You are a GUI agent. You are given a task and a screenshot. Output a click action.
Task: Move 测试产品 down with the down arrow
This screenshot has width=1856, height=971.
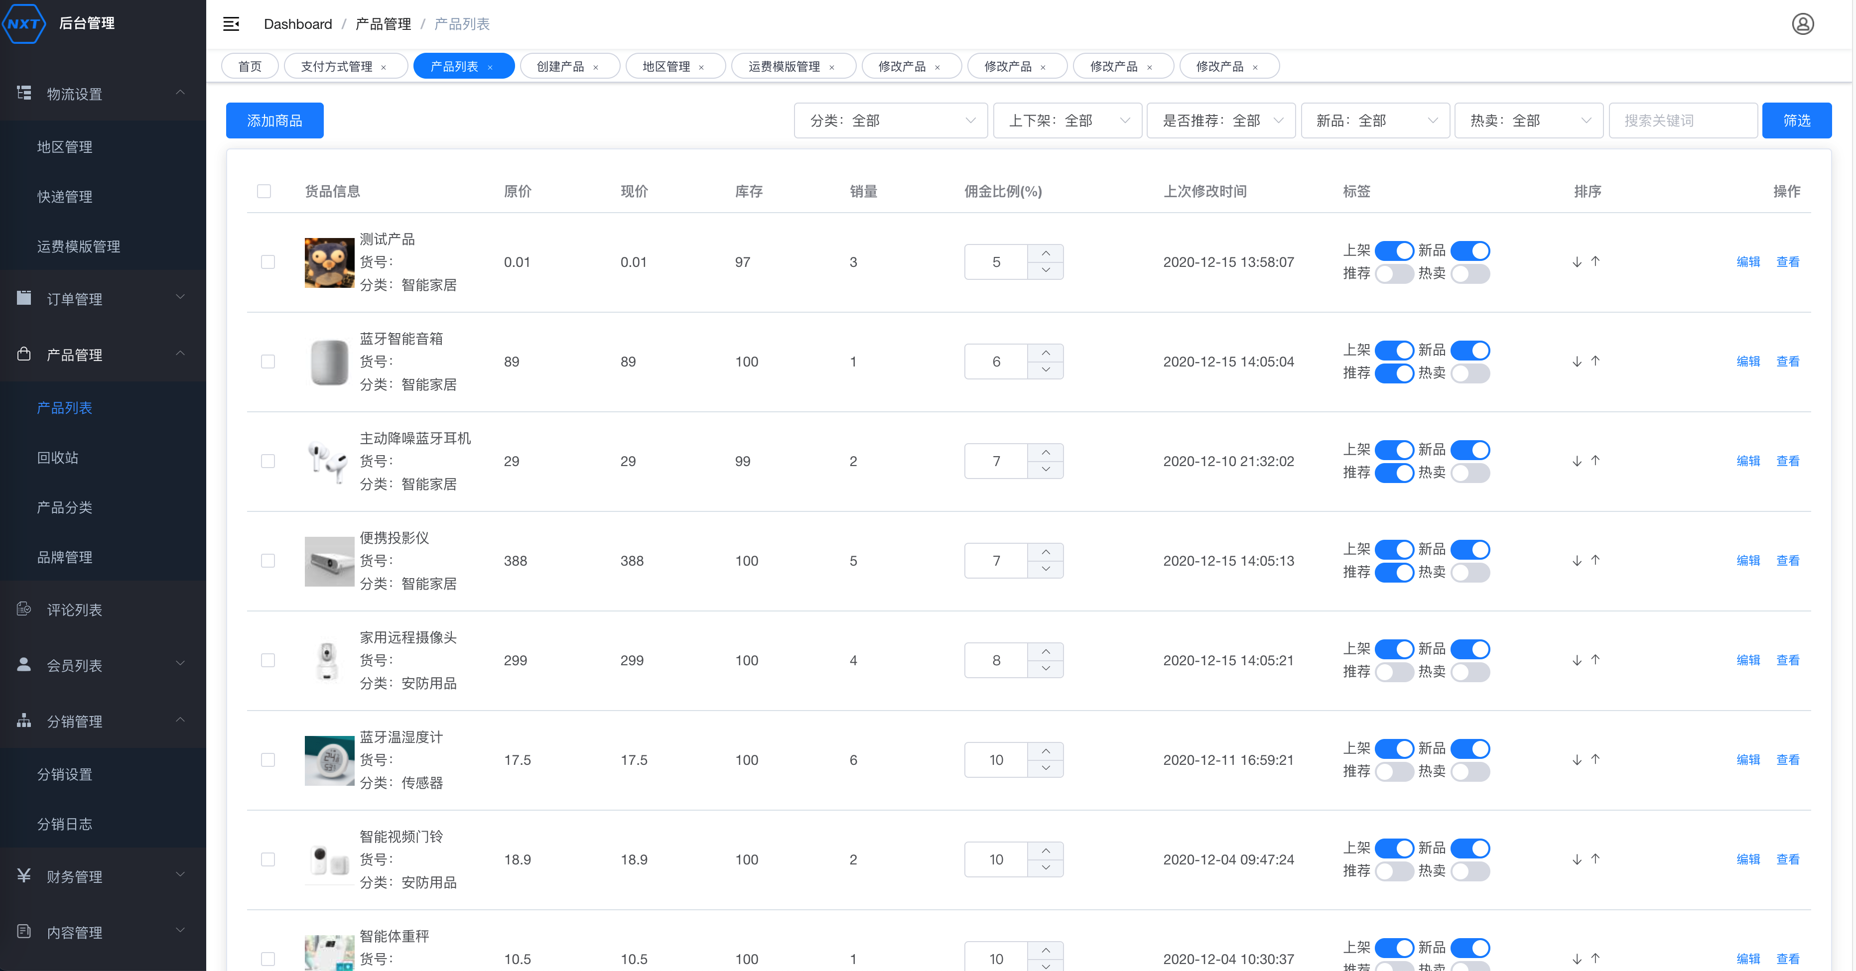pos(1577,262)
